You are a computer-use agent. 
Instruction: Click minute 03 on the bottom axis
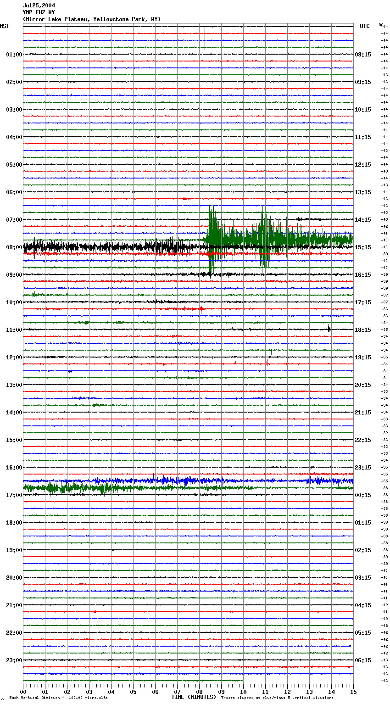pos(89,692)
